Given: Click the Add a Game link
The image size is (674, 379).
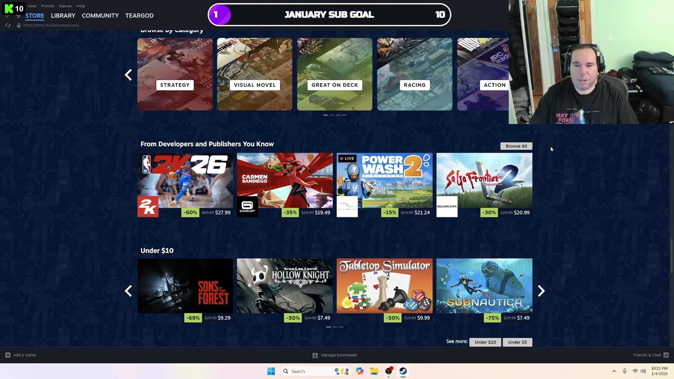Looking at the screenshot, I should [x=24, y=355].
